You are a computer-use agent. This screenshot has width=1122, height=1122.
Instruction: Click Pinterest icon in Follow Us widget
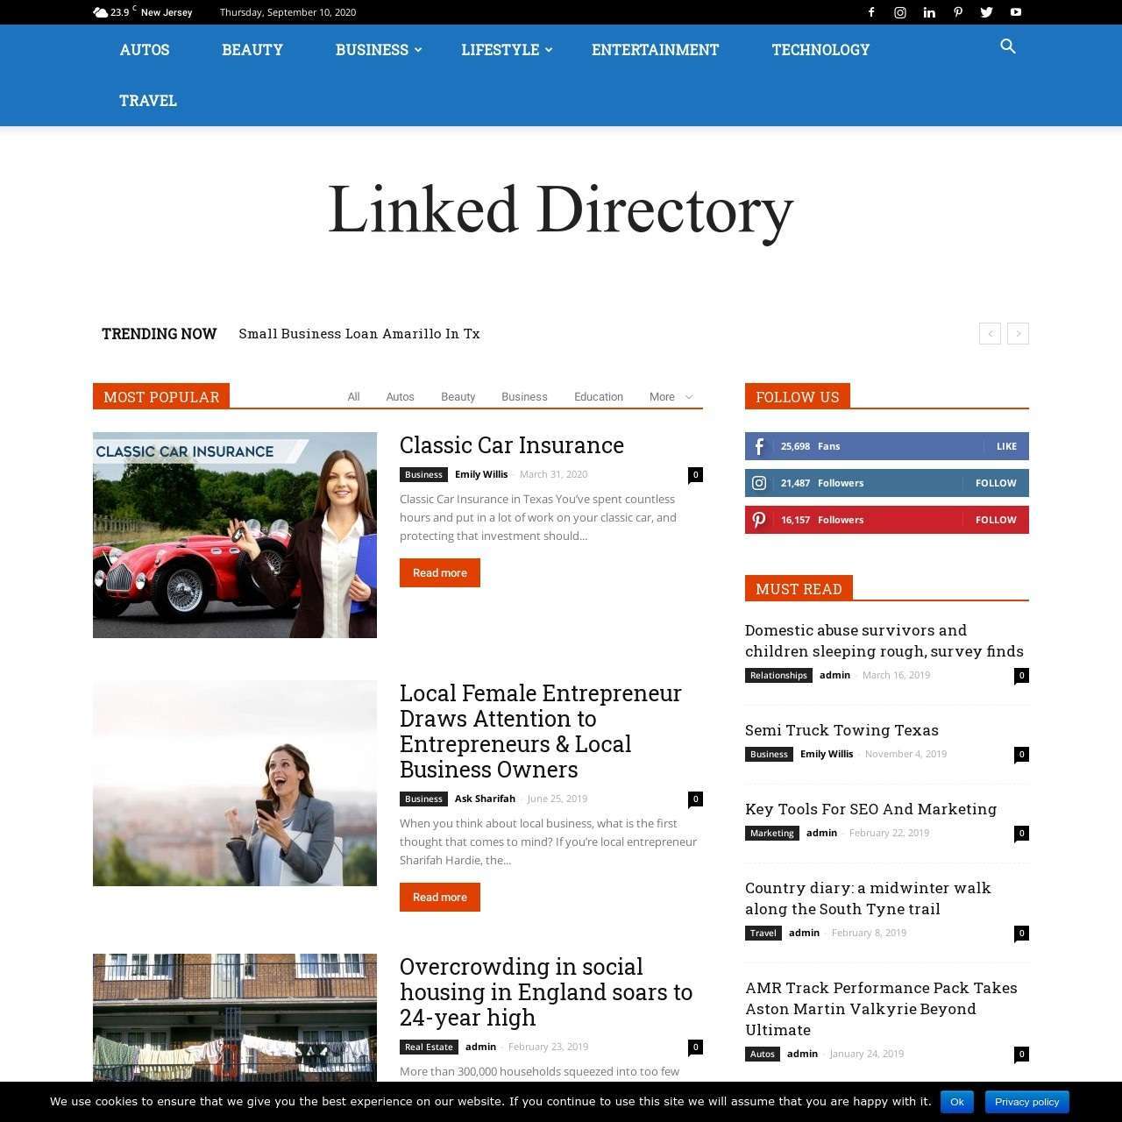pos(759,520)
